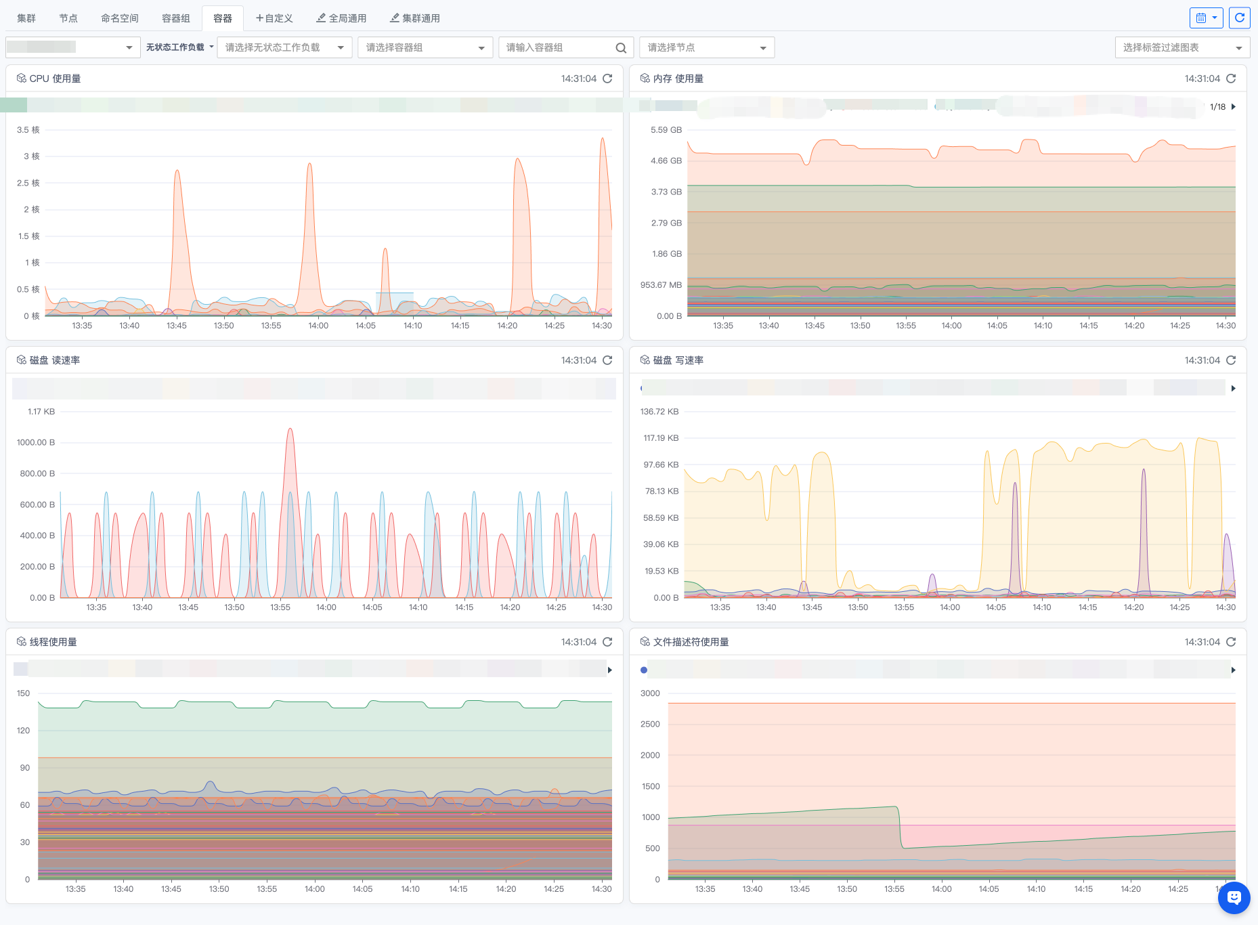Refresh the 内存 使用量 chart

click(x=1231, y=79)
